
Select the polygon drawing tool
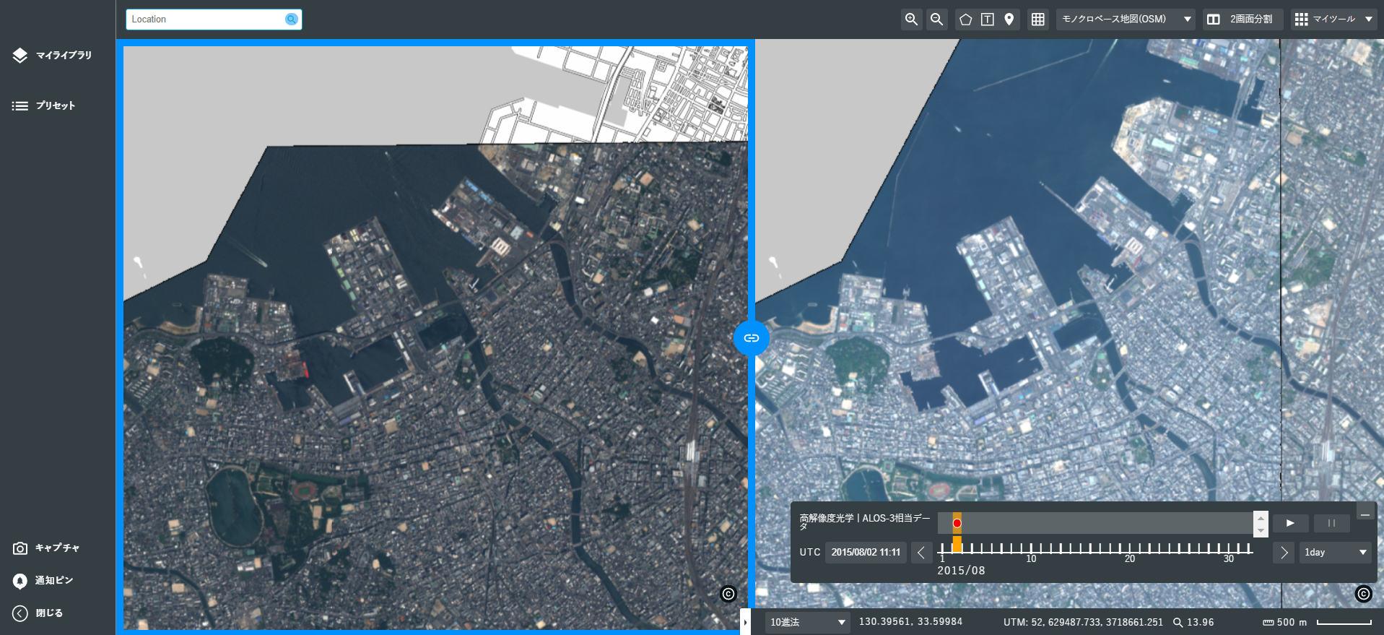965,20
